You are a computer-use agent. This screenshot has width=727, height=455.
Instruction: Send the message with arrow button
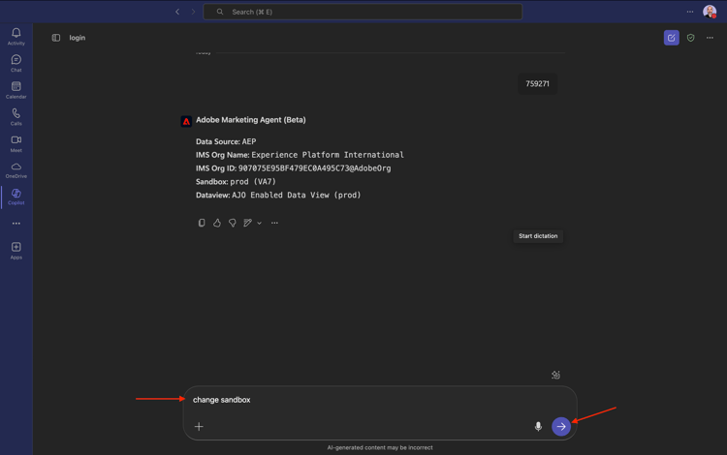[561, 426]
